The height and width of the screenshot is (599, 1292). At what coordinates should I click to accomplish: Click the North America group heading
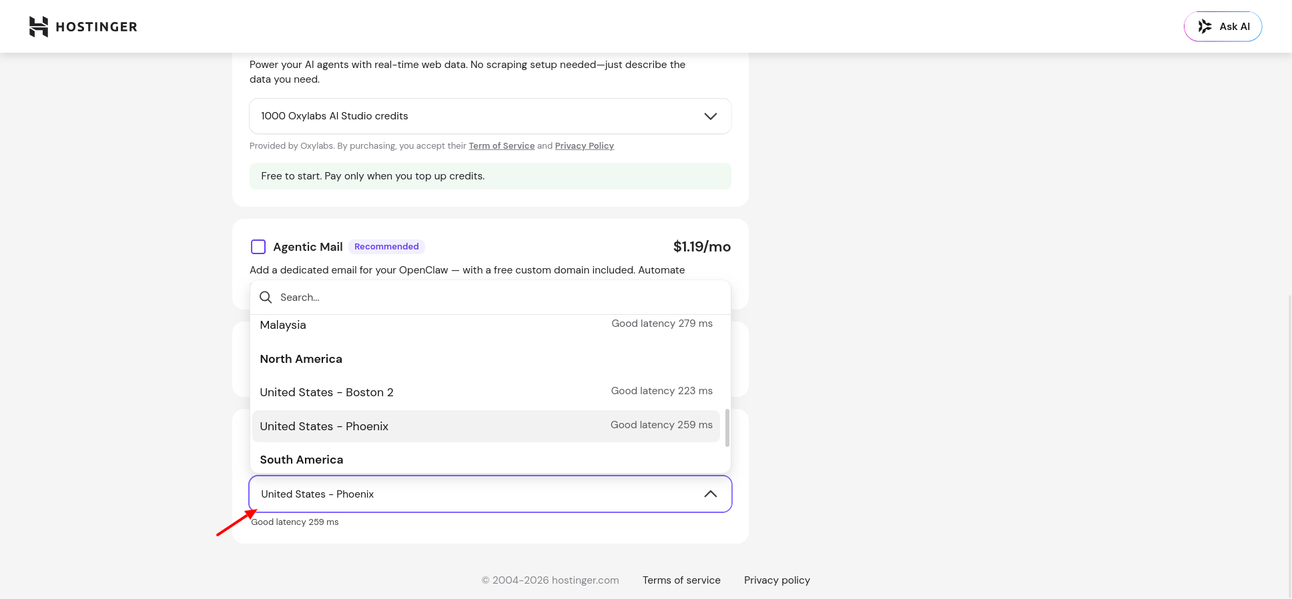(x=301, y=359)
